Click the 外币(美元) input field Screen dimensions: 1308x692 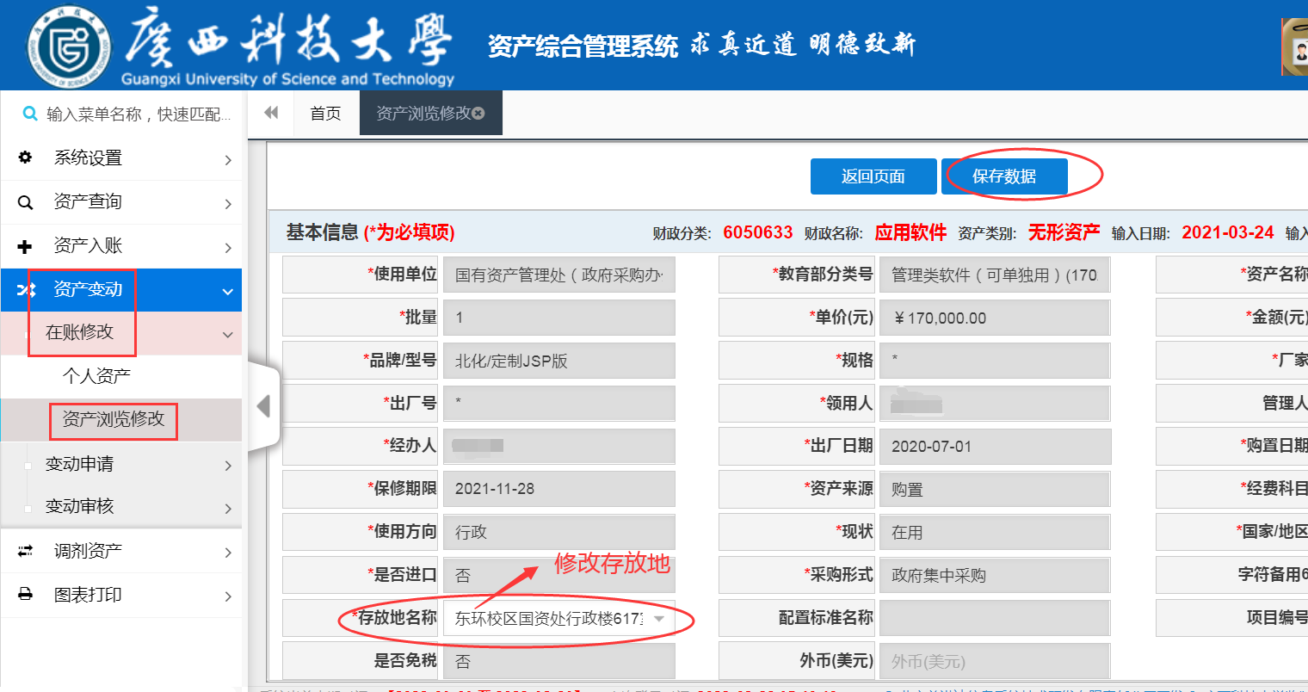[x=993, y=661]
